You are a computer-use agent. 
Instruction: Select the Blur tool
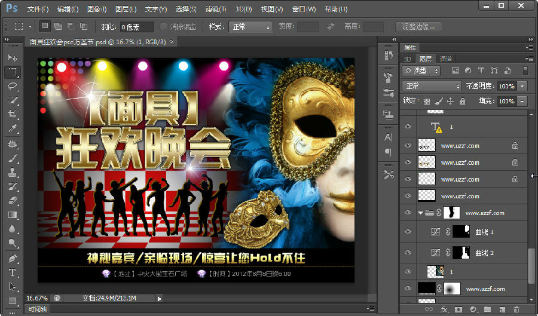point(13,229)
